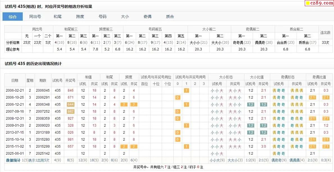Click the date 2013-07-15
This screenshot has width=334, height=172.
pyautogui.click(x=15, y=133)
